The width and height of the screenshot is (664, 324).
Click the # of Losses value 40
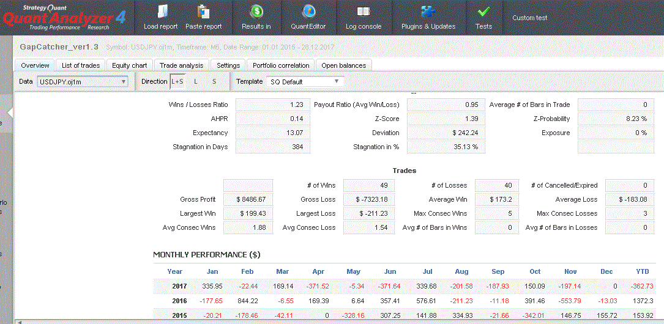496,185
